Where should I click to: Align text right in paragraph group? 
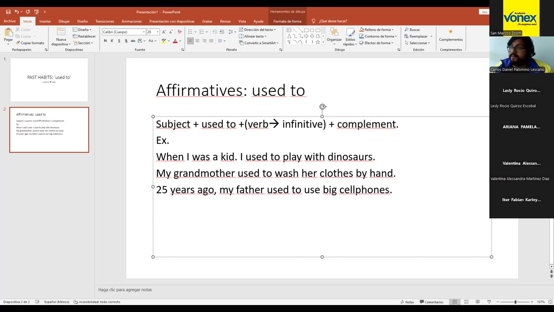pos(204,41)
